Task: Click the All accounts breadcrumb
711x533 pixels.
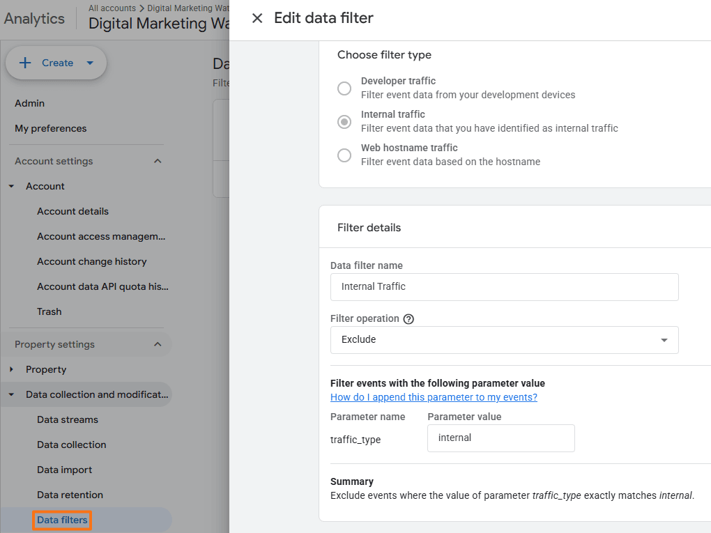Action: 112,8
